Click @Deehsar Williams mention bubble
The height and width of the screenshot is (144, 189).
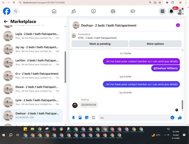point(166,68)
